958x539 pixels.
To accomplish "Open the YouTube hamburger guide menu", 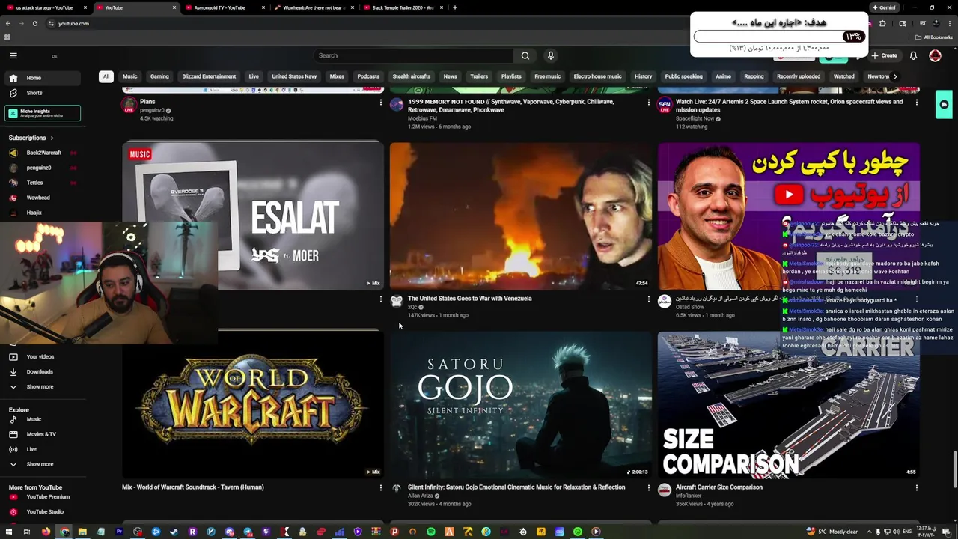I will point(13,55).
